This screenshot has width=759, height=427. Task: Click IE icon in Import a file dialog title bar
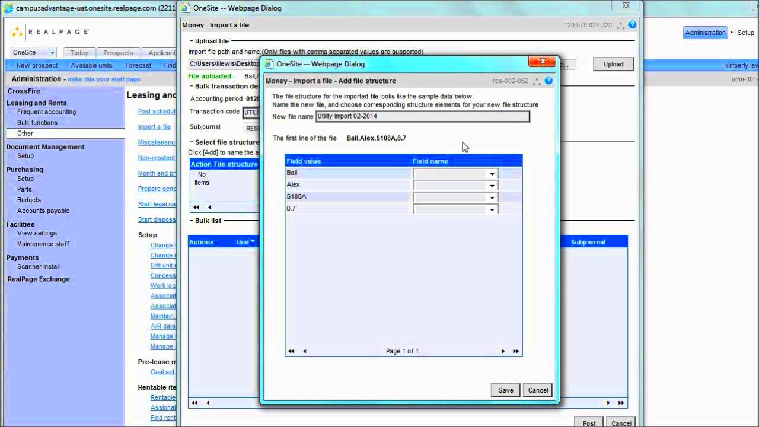(186, 8)
